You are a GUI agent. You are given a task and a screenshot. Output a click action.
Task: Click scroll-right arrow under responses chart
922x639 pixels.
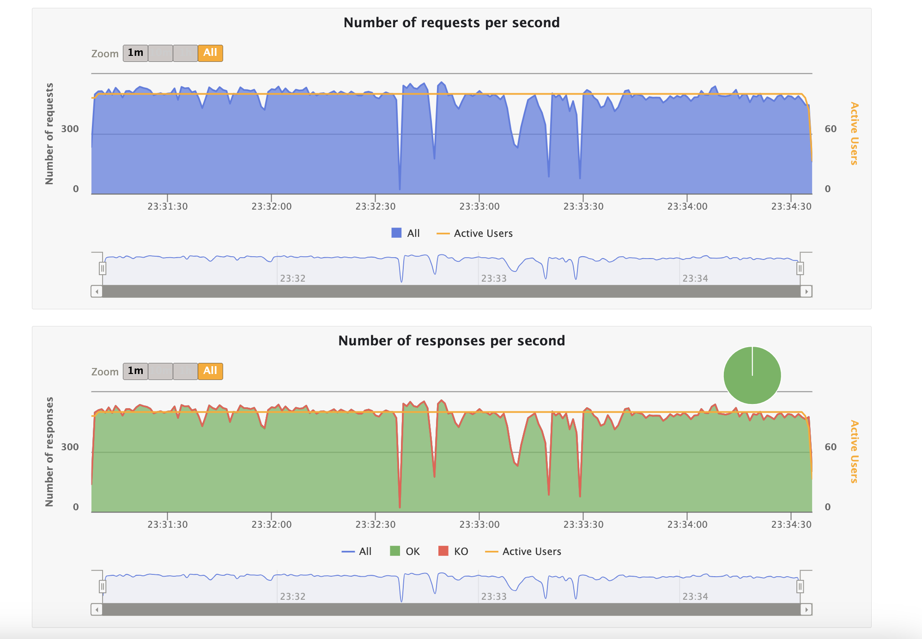[807, 609]
